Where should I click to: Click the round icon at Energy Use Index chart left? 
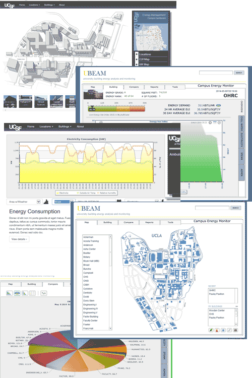[x=101, y=122]
